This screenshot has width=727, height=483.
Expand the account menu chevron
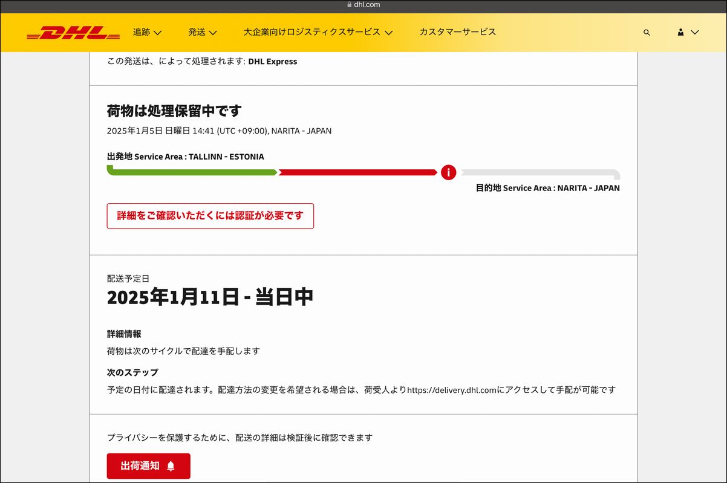(694, 32)
